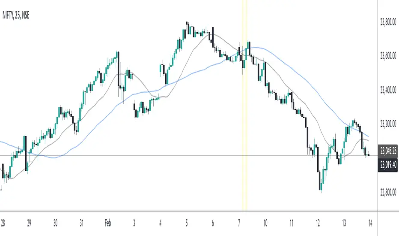Click the Feb label on time axis
The width and height of the screenshot is (399, 236).
pyautogui.click(x=108, y=224)
